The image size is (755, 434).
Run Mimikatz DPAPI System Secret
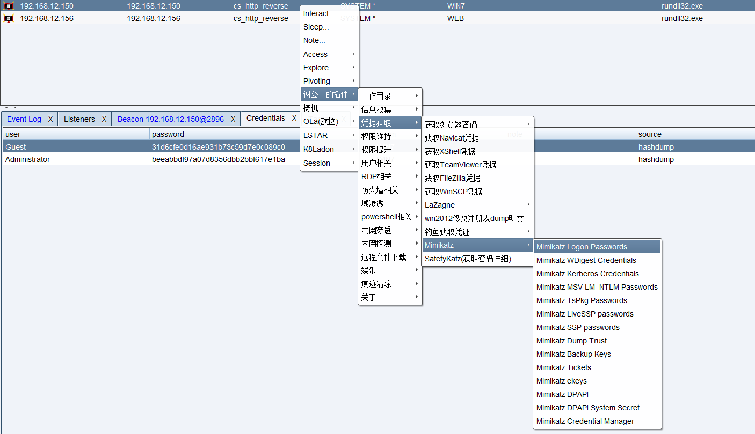(x=597, y=408)
